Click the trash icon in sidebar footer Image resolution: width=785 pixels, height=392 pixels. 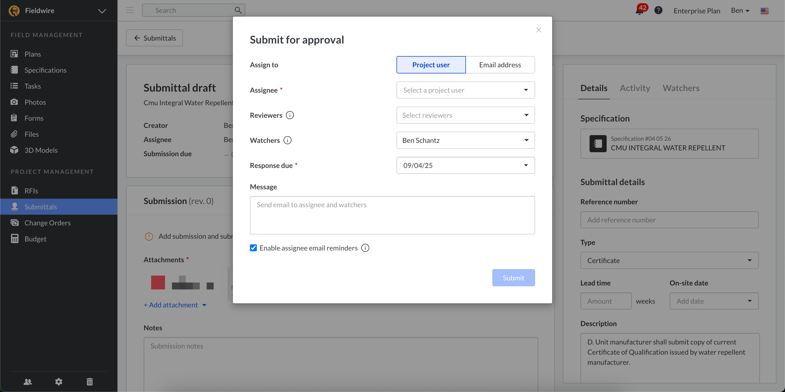click(90, 382)
